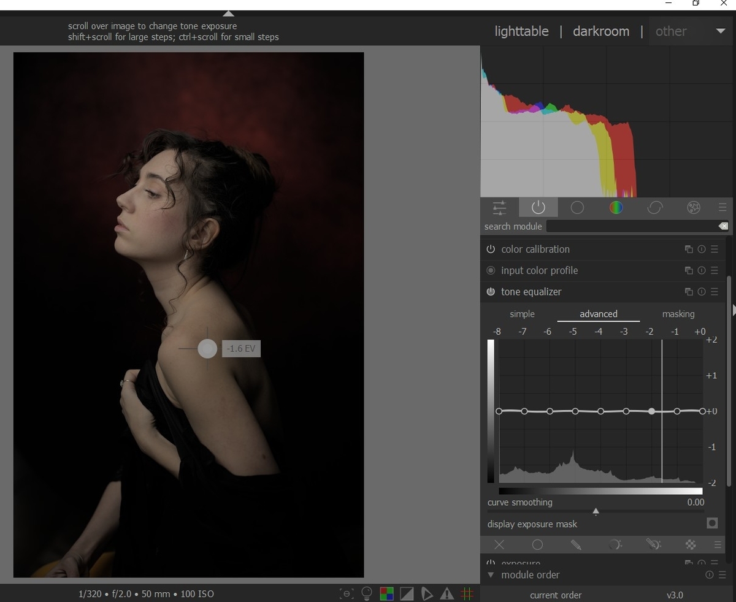The image size is (736, 602).
Task: Switch to the advanced tab
Action: point(599,314)
